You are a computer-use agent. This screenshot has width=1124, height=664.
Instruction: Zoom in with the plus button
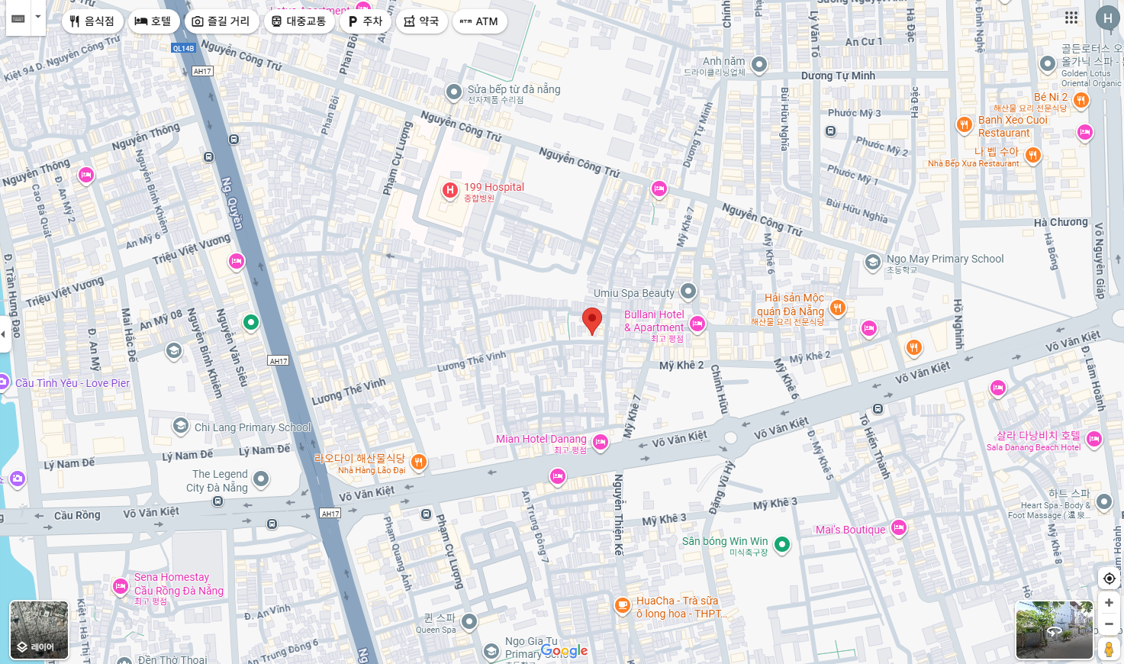[x=1109, y=603]
